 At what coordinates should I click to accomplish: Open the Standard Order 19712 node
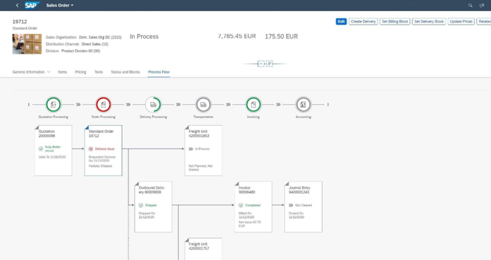[x=104, y=150]
